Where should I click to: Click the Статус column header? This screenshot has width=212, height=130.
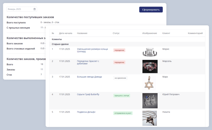[116, 33]
